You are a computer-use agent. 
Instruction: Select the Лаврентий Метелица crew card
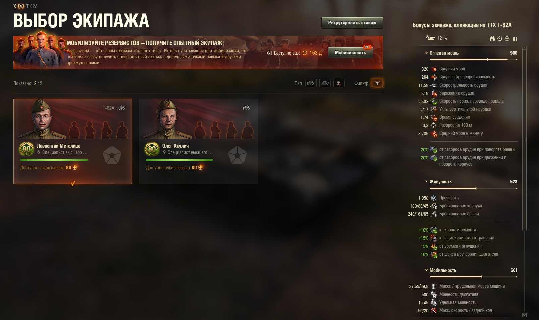[73, 141]
